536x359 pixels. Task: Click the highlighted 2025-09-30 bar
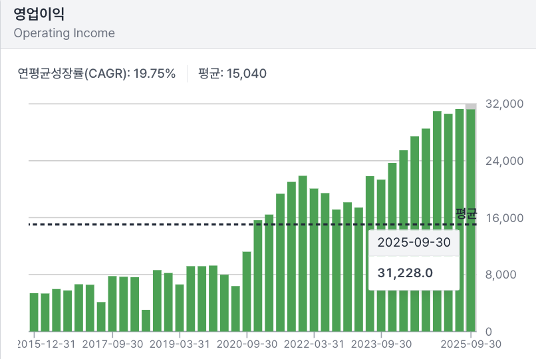tap(471, 219)
